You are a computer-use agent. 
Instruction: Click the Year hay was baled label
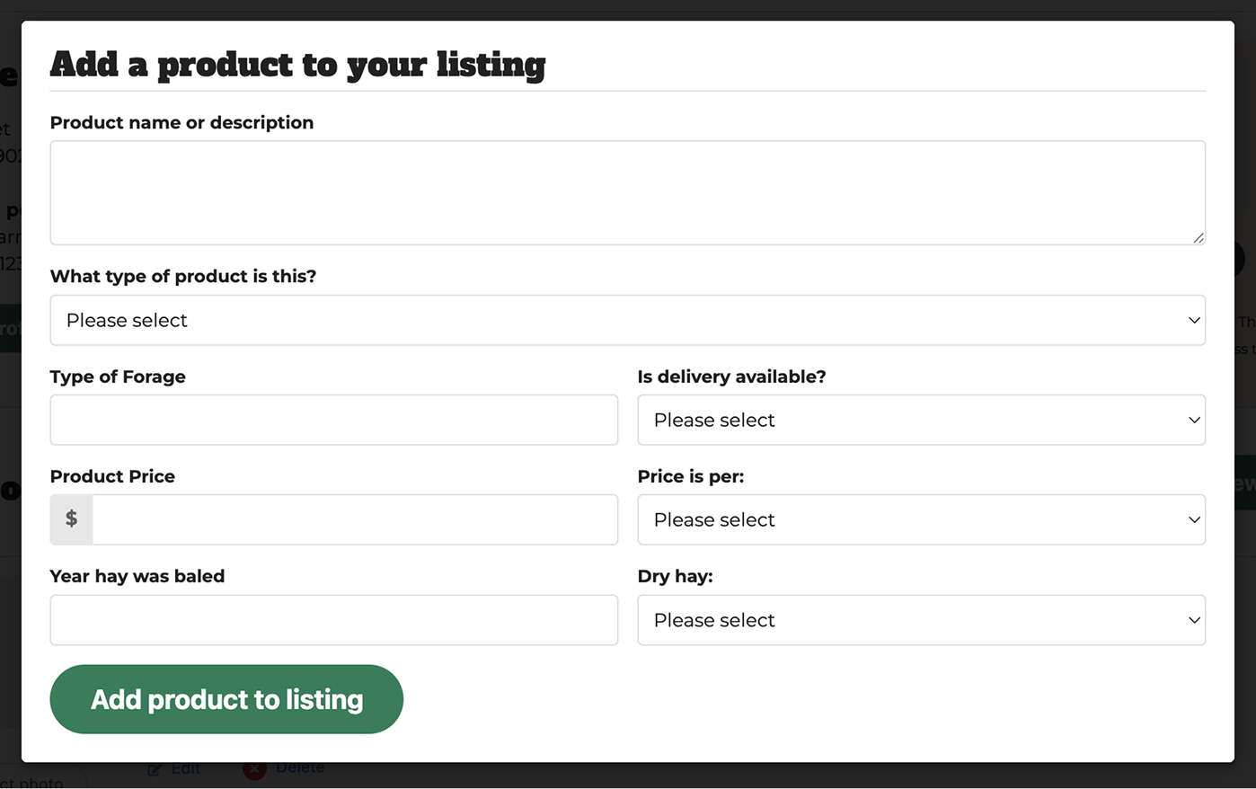pos(137,576)
